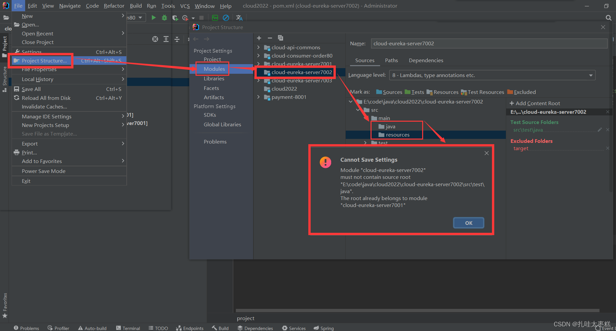Expand all in Project panel toolbar
This screenshot has height=331, width=616.
[x=166, y=39]
